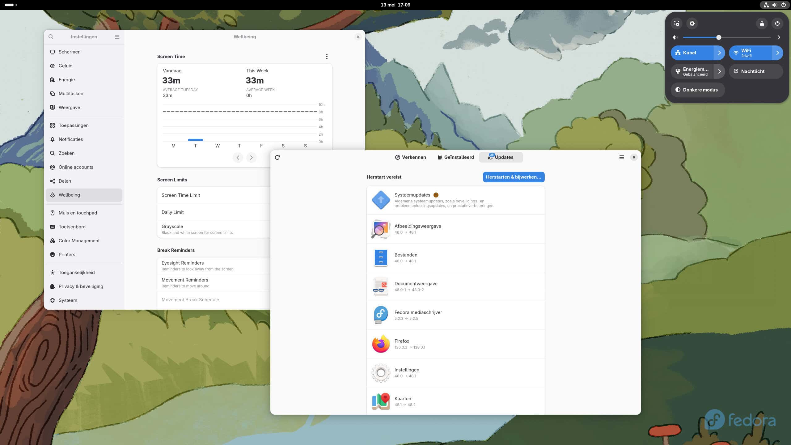
Task: Toggle the Kabel wired connection
Action: tap(692, 53)
